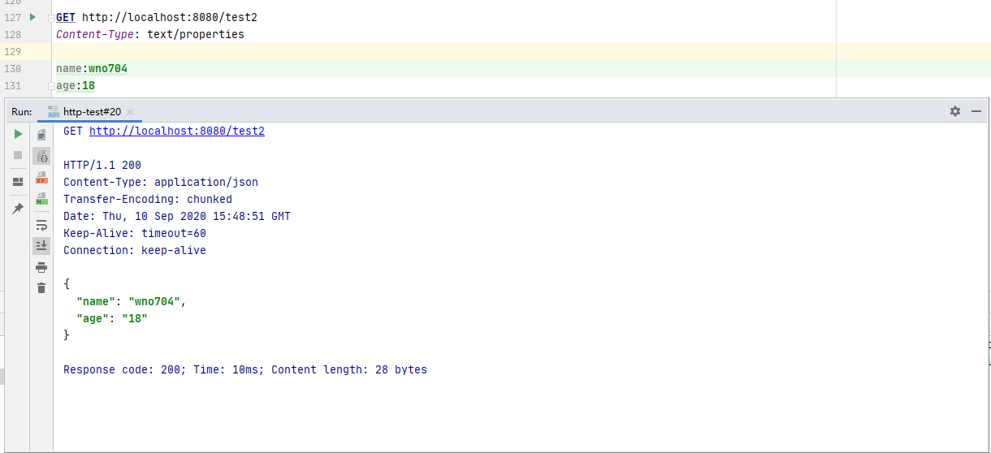The height and width of the screenshot is (453, 991).
Task: Click the top document view icon
Action: (x=41, y=135)
